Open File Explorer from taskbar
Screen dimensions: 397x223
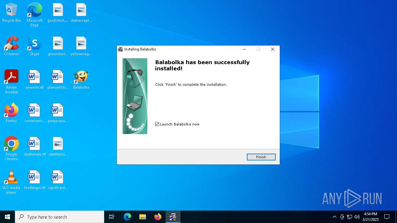point(142,217)
